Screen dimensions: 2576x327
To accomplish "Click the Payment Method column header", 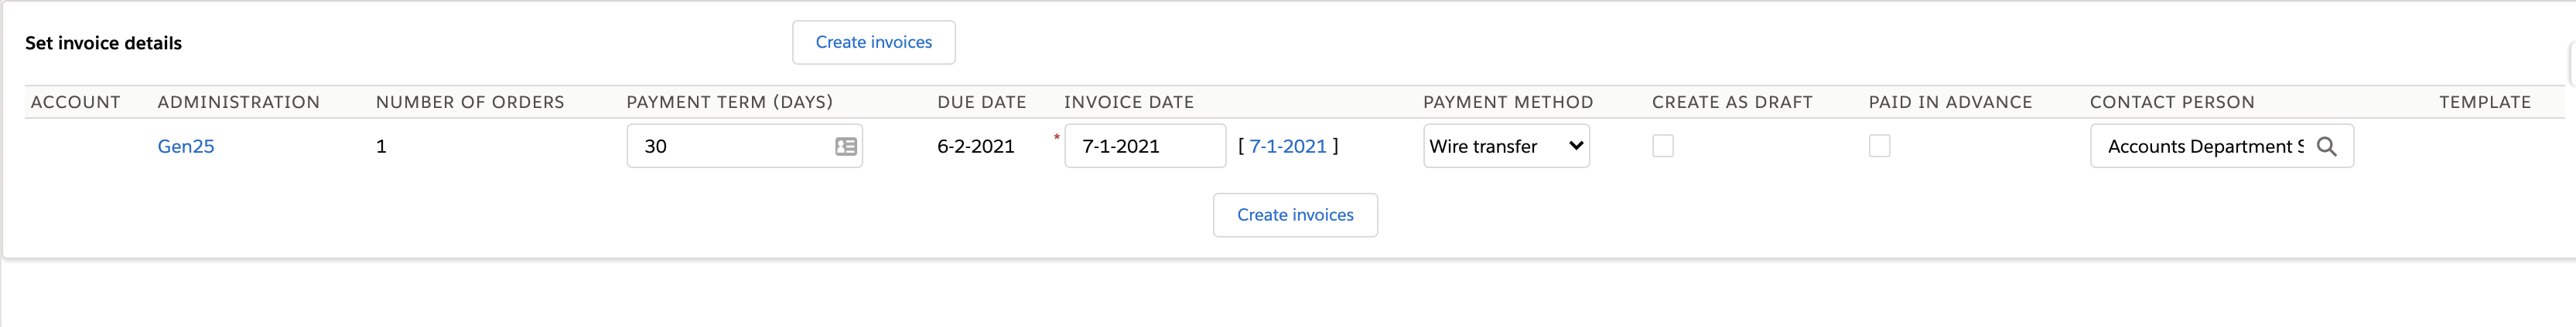I will click(x=1507, y=102).
